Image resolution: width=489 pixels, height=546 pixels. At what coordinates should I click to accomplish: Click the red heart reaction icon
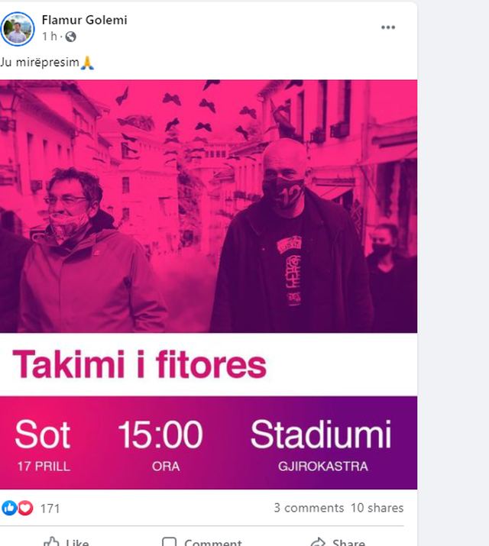(25, 508)
